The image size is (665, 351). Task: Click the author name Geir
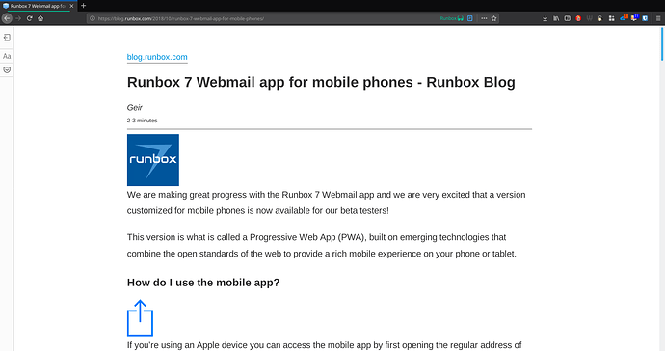(134, 107)
